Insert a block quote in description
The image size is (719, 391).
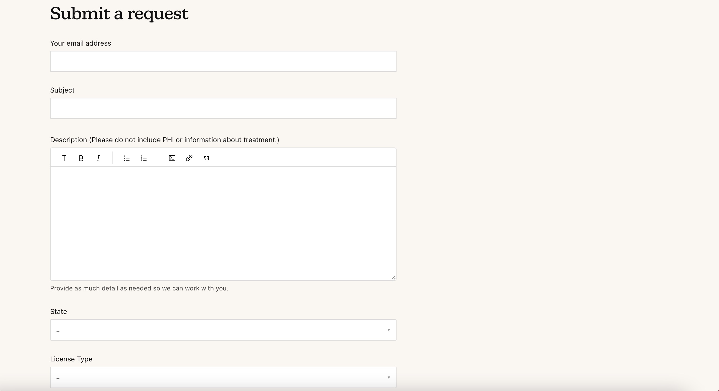206,158
